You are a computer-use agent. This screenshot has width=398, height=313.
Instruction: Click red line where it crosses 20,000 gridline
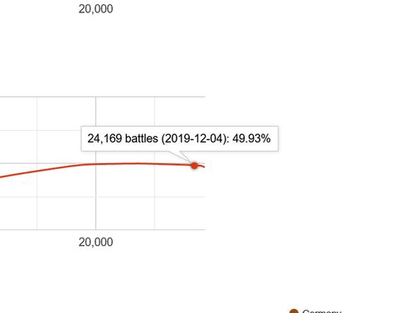pyautogui.click(x=96, y=164)
